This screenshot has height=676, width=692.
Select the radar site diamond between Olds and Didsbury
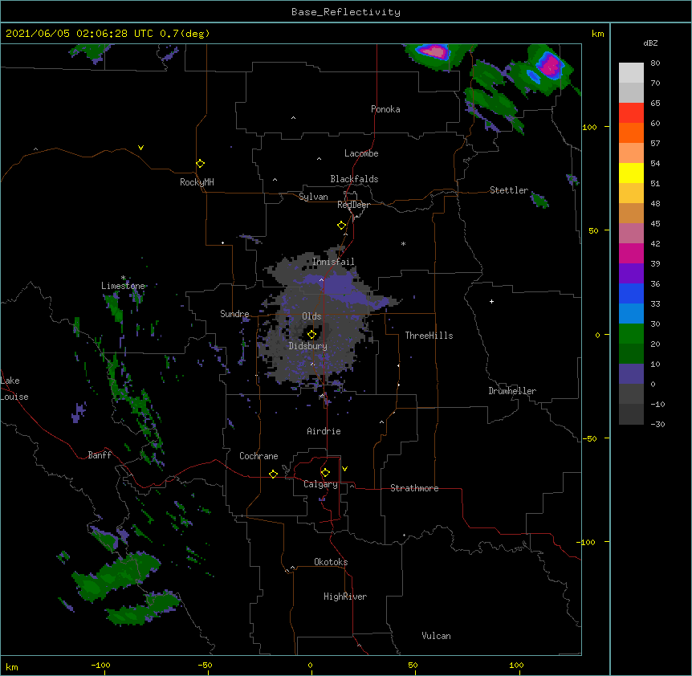[311, 334]
